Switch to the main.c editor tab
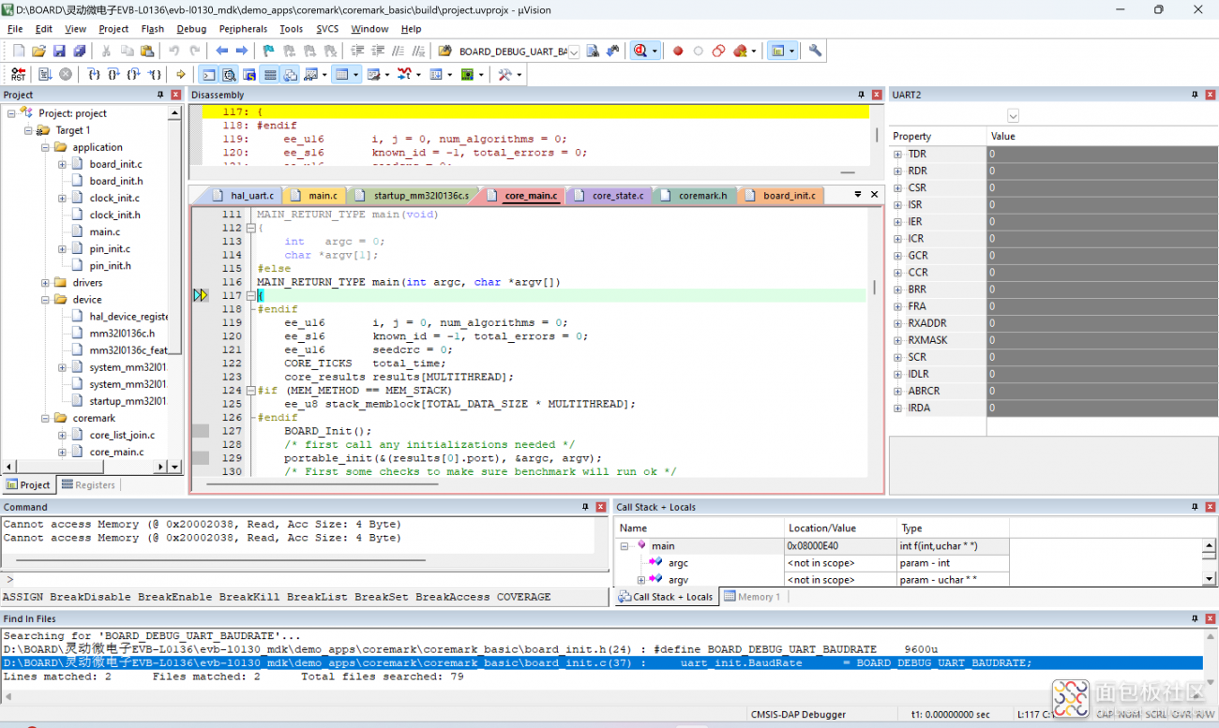The image size is (1219, 728). coord(315,195)
